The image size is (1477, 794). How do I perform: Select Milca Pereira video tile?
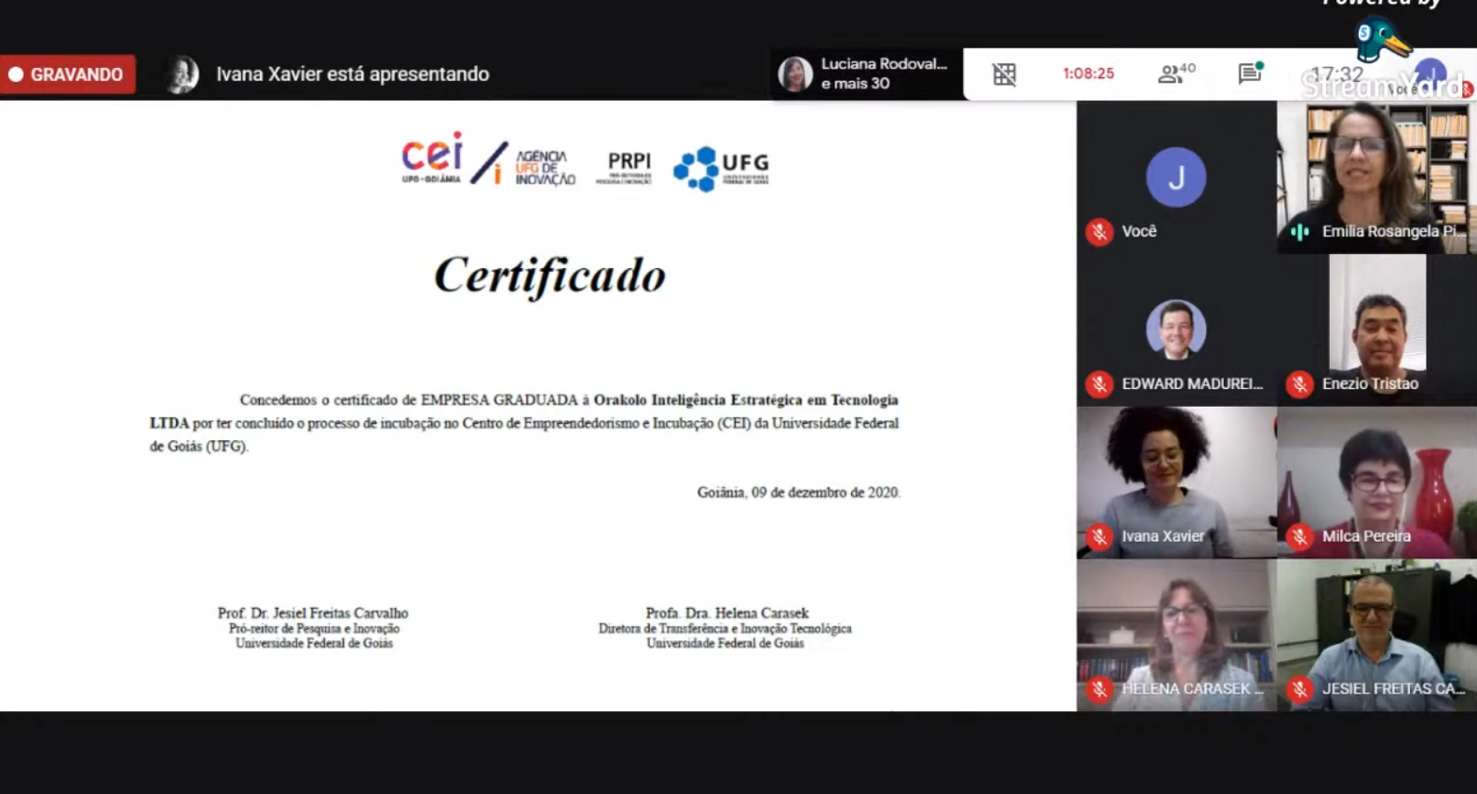(x=1376, y=483)
